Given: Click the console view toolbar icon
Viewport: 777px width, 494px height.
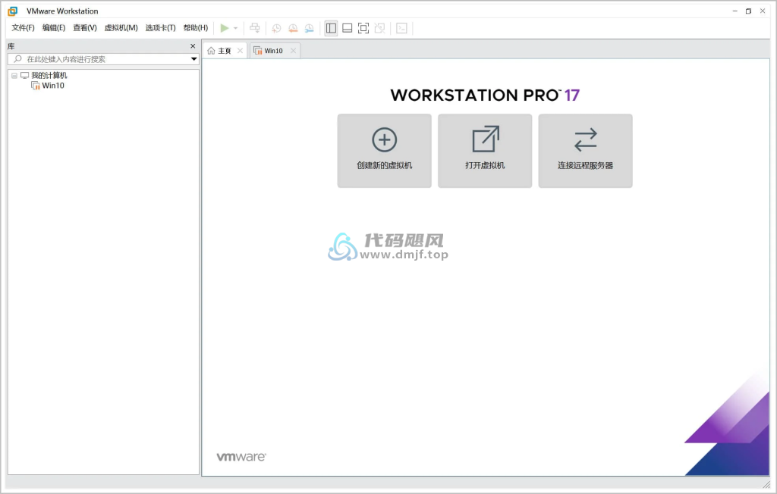Looking at the screenshot, I should tap(402, 28).
